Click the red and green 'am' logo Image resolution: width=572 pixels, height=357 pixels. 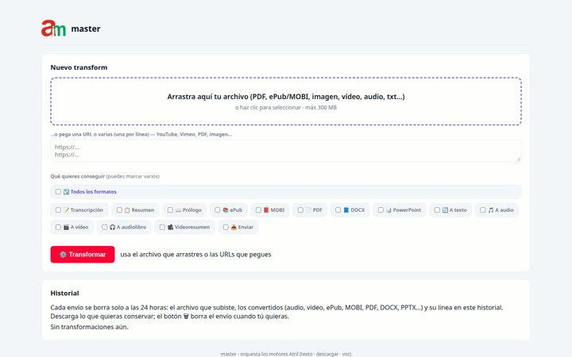point(53,29)
